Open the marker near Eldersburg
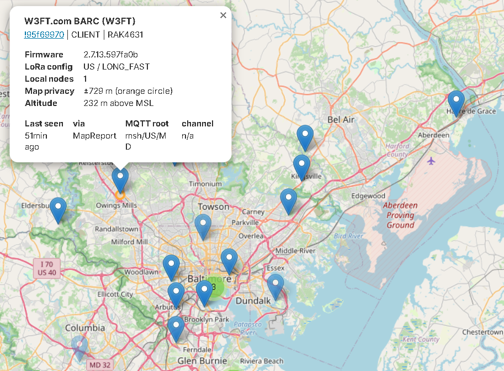The height and width of the screenshot is (371, 504). click(x=58, y=209)
